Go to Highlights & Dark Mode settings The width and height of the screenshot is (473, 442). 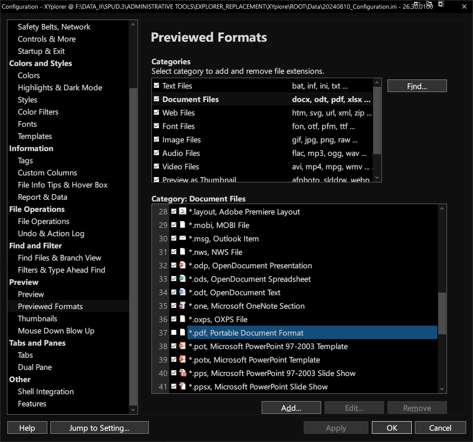click(x=60, y=87)
